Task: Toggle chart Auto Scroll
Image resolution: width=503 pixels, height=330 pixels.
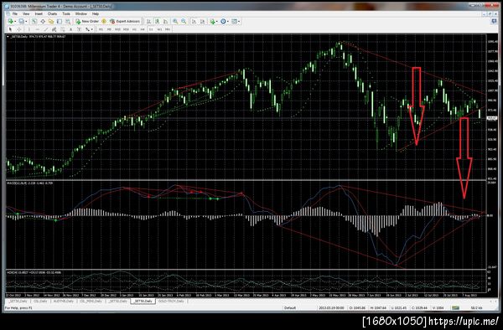Action: (x=194, y=22)
